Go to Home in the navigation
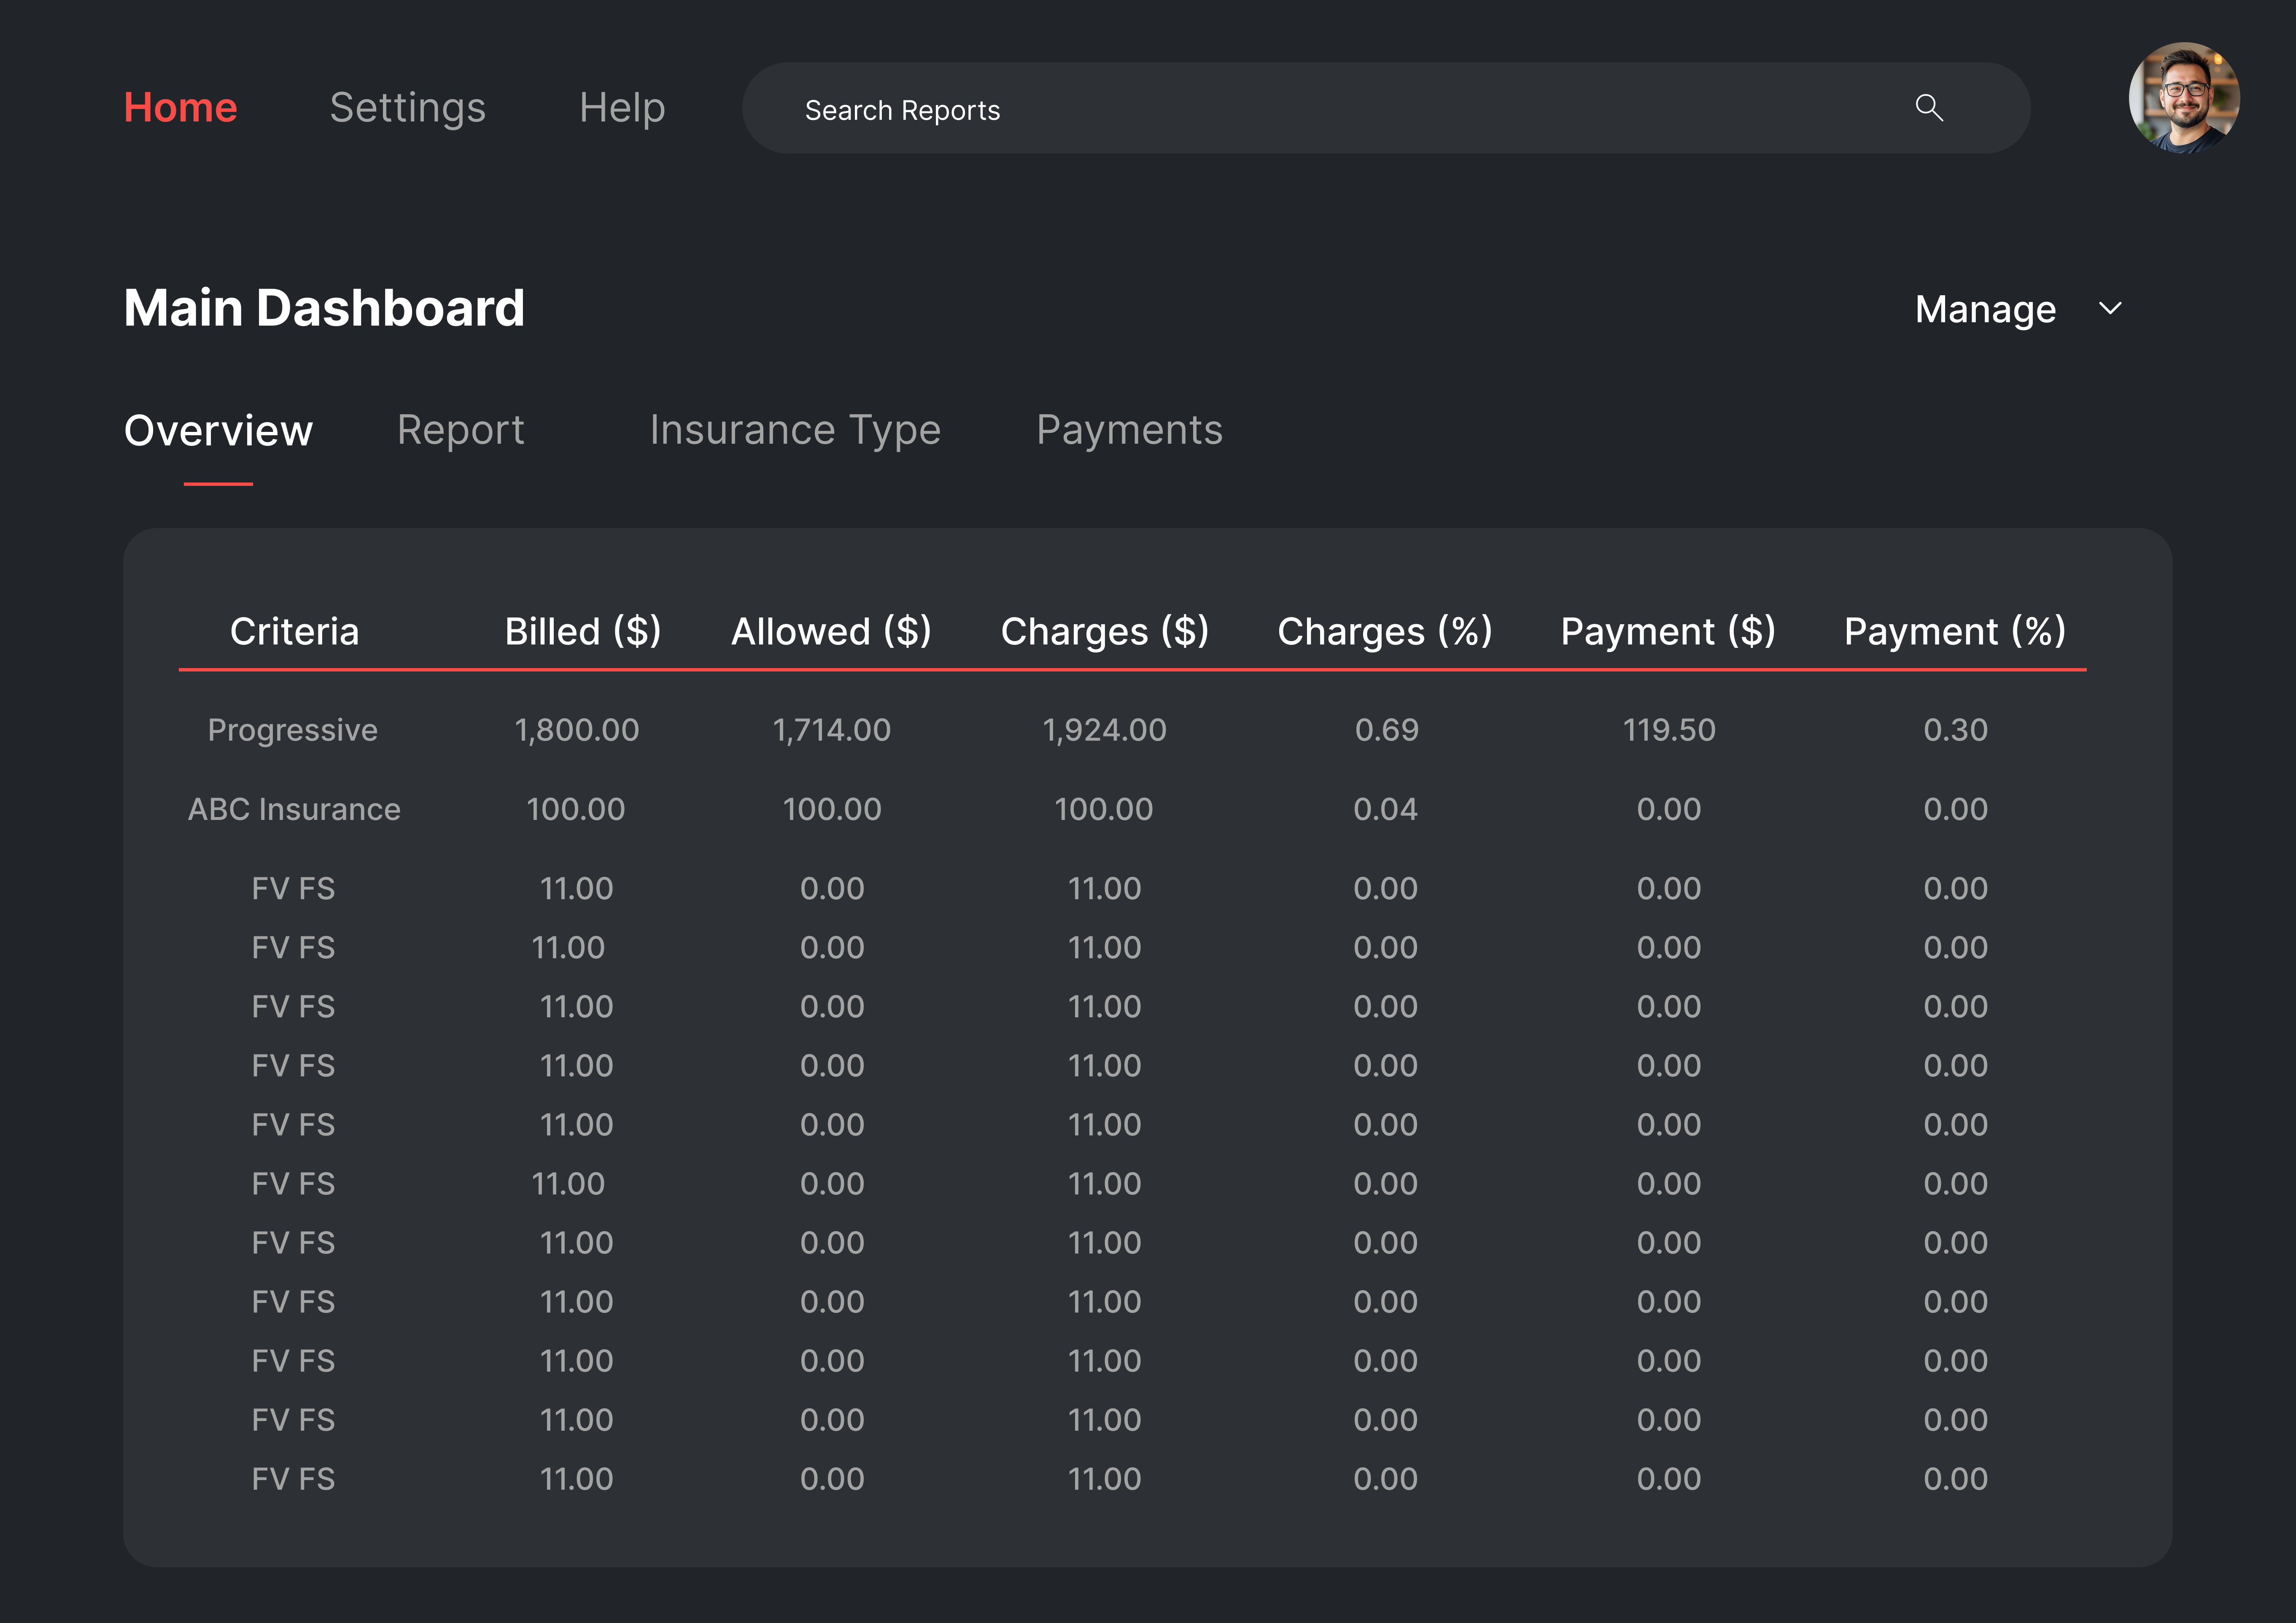This screenshot has width=2296, height=1623. 180,108
